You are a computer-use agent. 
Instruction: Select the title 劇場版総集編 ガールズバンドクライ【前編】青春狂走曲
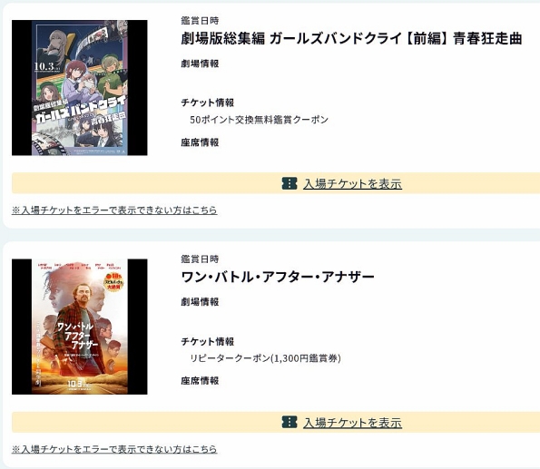pos(351,38)
